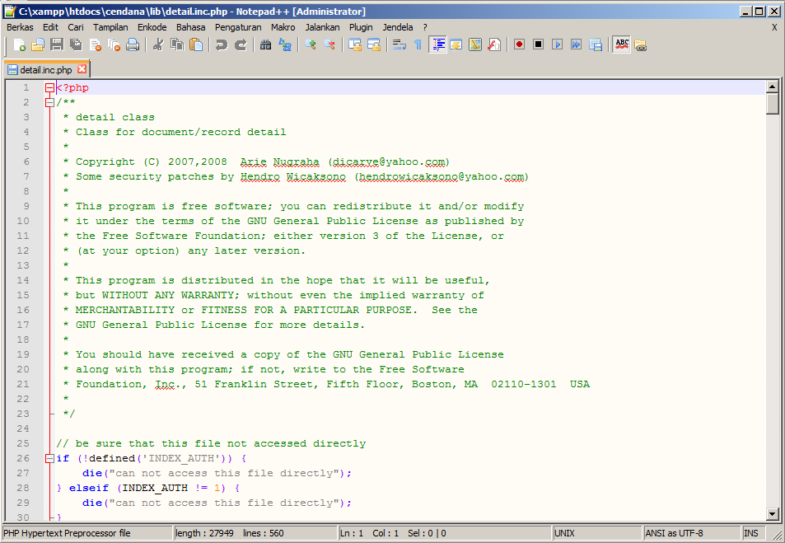Open the Replace toolbar icon

coord(285,45)
